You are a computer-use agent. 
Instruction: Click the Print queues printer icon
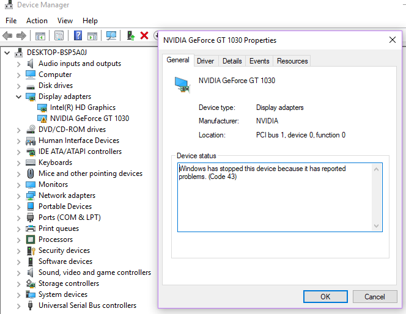click(x=31, y=228)
